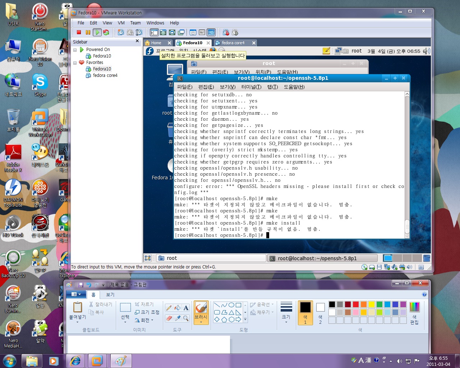This screenshot has height=368, width=460.
Task: Click the red Power Off button in VMware toolbar
Action: click(x=79, y=32)
